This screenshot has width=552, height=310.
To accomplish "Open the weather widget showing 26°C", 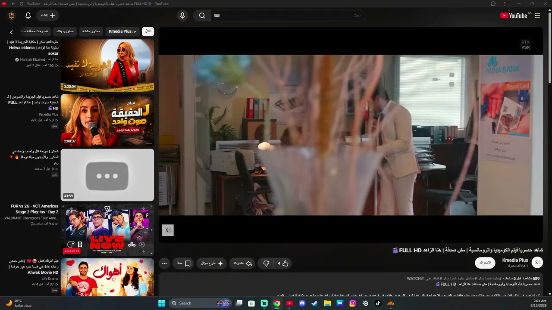I will click(x=18, y=303).
